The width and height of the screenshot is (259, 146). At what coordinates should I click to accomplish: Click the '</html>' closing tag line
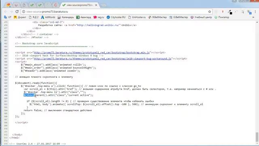click(x=15, y=137)
